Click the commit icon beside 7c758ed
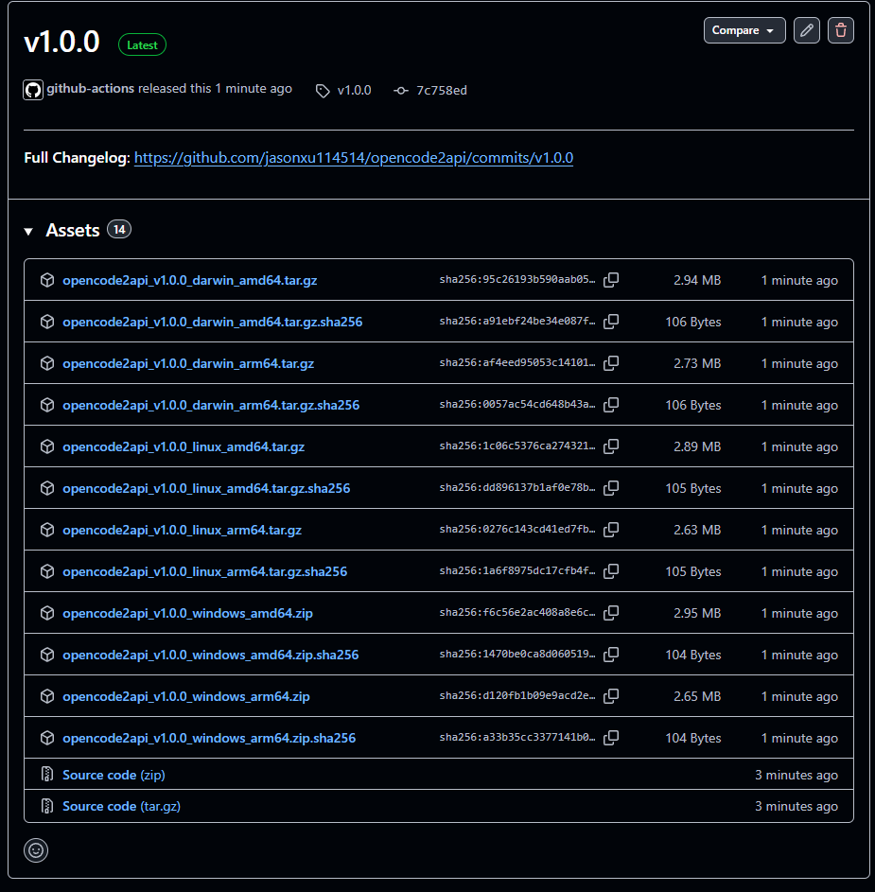 [x=401, y=91]
